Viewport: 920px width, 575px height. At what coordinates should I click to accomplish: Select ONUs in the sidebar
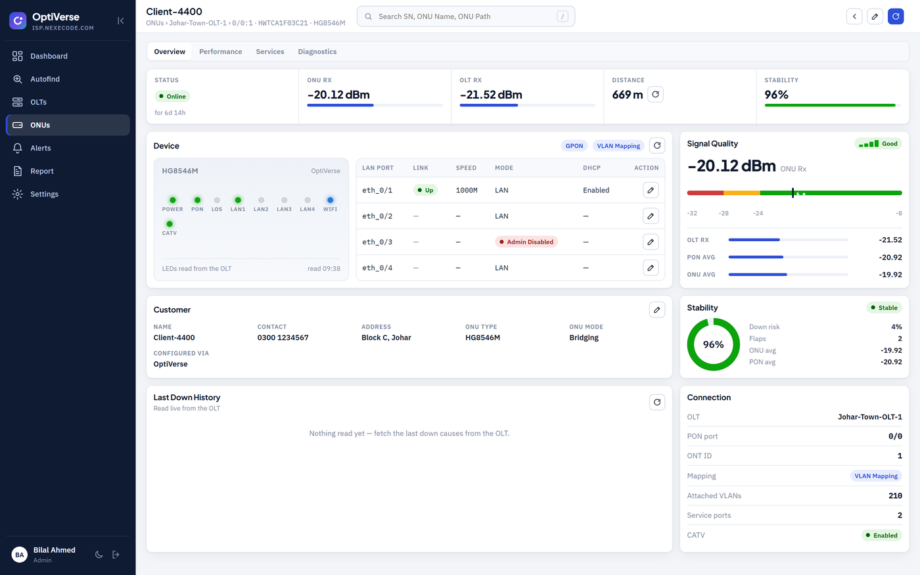click(x=68, y=126)
